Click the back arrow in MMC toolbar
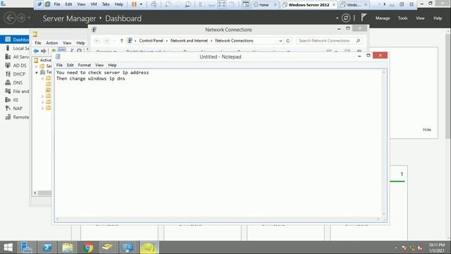 coord(36,51)
